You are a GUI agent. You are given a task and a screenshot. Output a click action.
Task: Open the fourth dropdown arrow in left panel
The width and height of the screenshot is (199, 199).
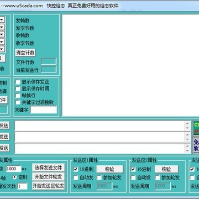pyautogui.click(x=2, y=42)
